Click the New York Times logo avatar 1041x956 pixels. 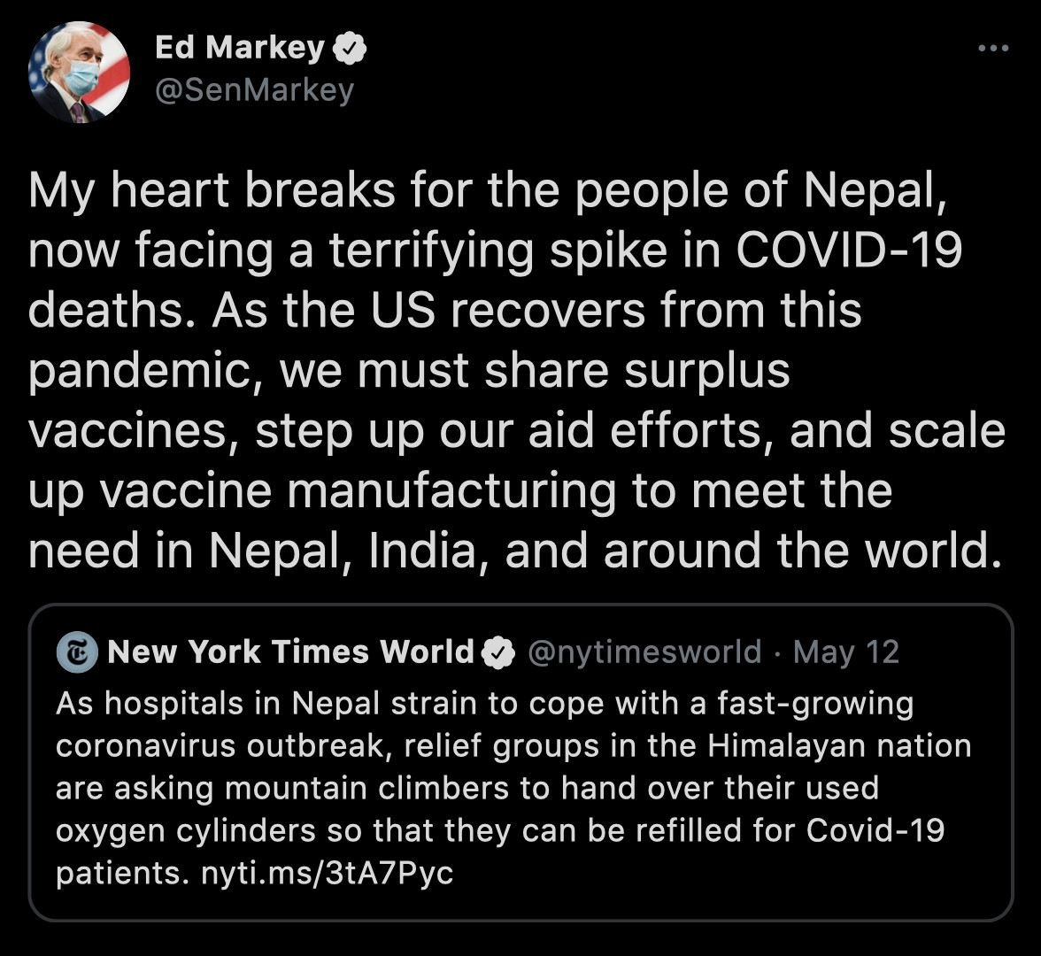(x=76, y=653)
